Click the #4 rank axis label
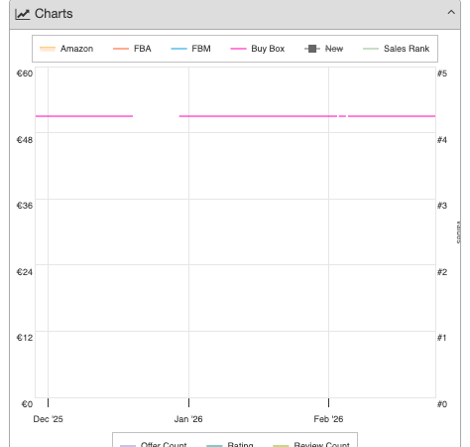 pos(442,140)
